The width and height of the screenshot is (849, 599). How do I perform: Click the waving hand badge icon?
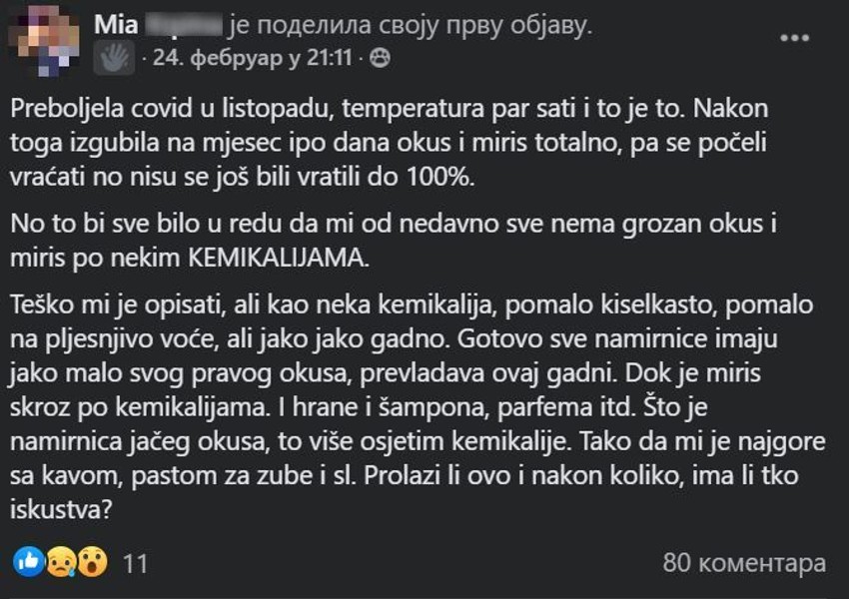click(x=111, y=58)
